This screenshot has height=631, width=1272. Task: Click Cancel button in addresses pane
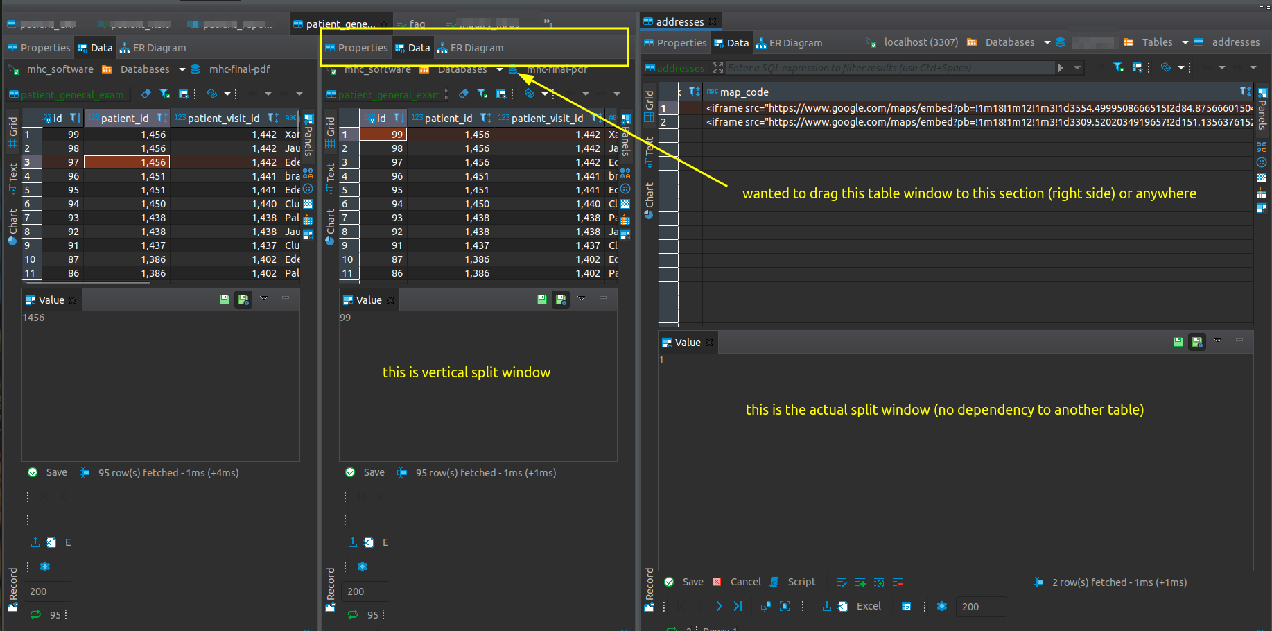click(738, 582)
